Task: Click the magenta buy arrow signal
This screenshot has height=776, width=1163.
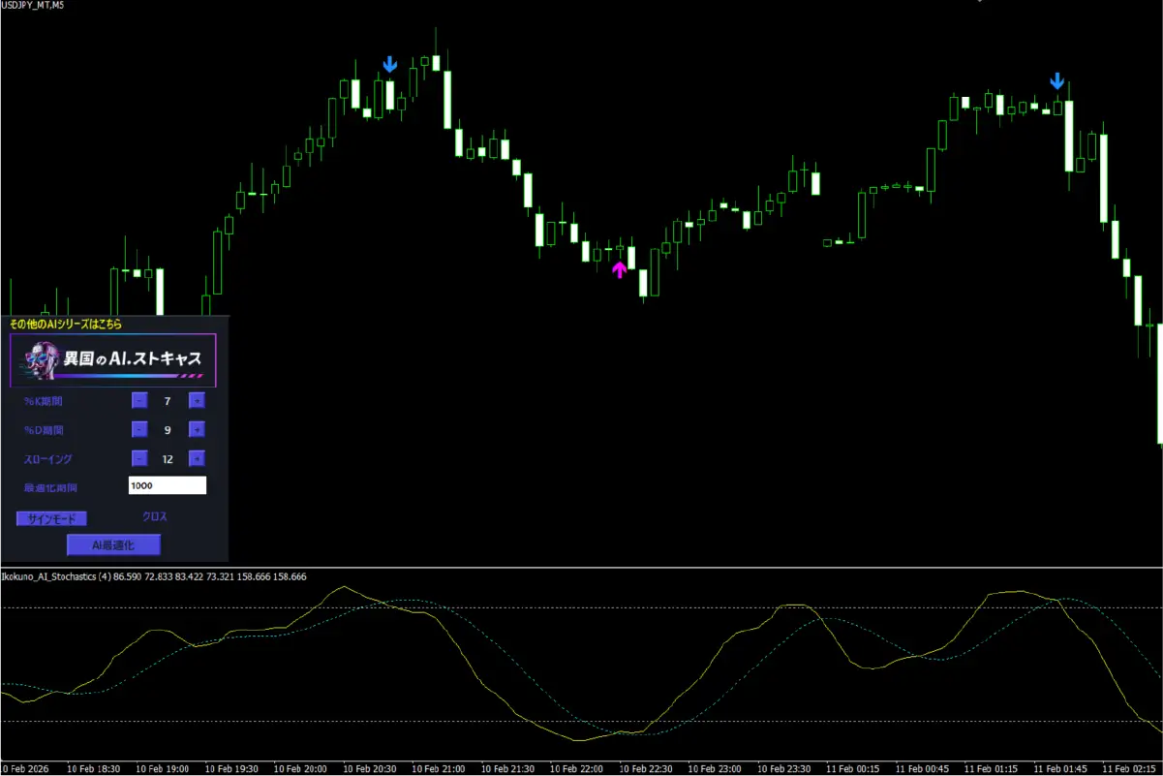Action: coord(619,268)
